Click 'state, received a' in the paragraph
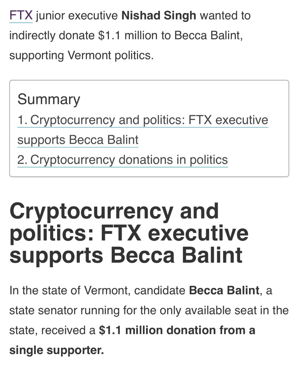 pyautogui.click(x=52, y=331)
